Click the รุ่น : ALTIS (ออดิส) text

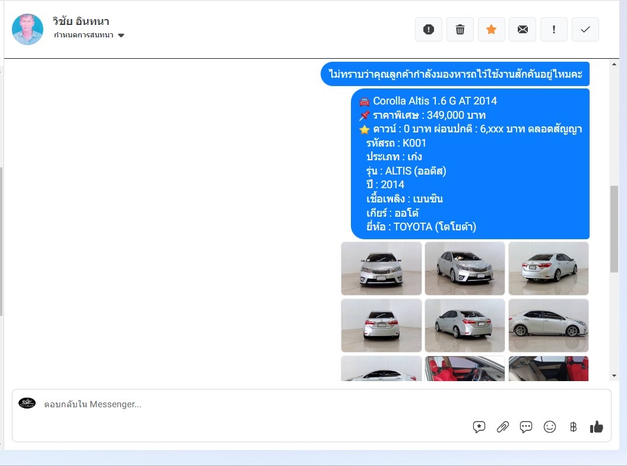tap(406, 171)
